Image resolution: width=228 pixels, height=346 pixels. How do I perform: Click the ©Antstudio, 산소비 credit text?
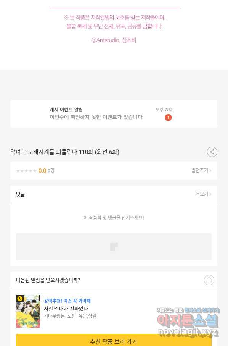click(114, 40)
